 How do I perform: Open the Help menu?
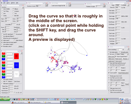point(17,3)
